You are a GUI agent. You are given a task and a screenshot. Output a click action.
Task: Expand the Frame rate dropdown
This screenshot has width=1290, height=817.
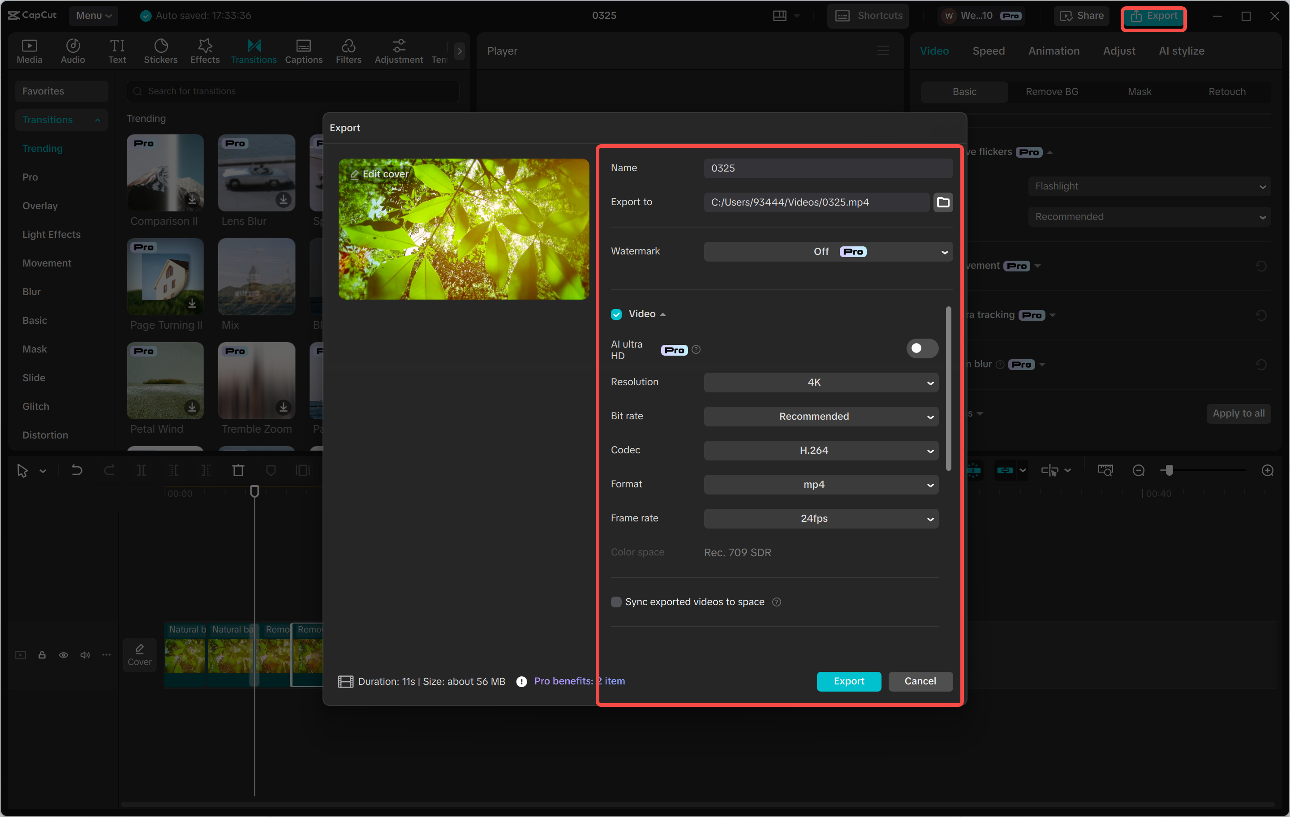click(x=821, y=518)
